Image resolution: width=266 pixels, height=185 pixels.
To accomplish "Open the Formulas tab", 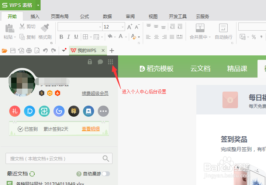I will [84, 17].
